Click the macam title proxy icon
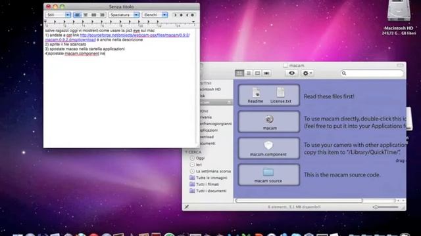The image size is (421, 236). point(285,66)
